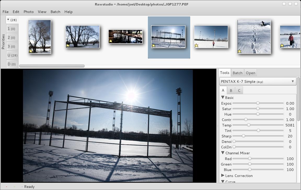Click star icon on water reflection thumbnail

coord(111,41)
